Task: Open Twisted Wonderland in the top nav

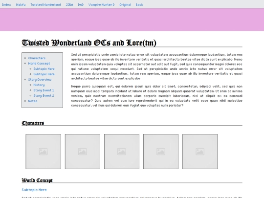Action: 45,5
